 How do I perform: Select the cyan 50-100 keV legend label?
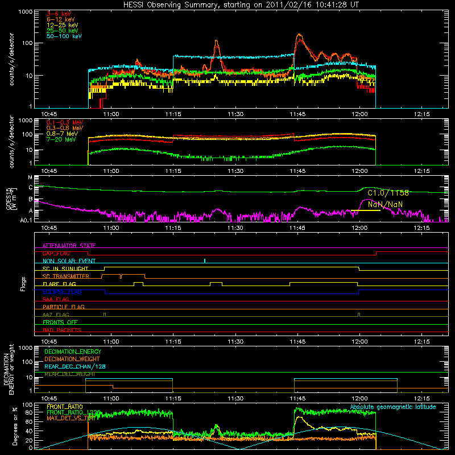64,36
